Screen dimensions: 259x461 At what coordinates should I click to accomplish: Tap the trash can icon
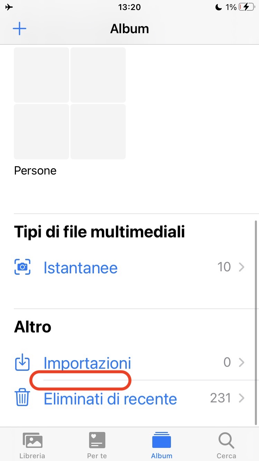tap(22, 398)
